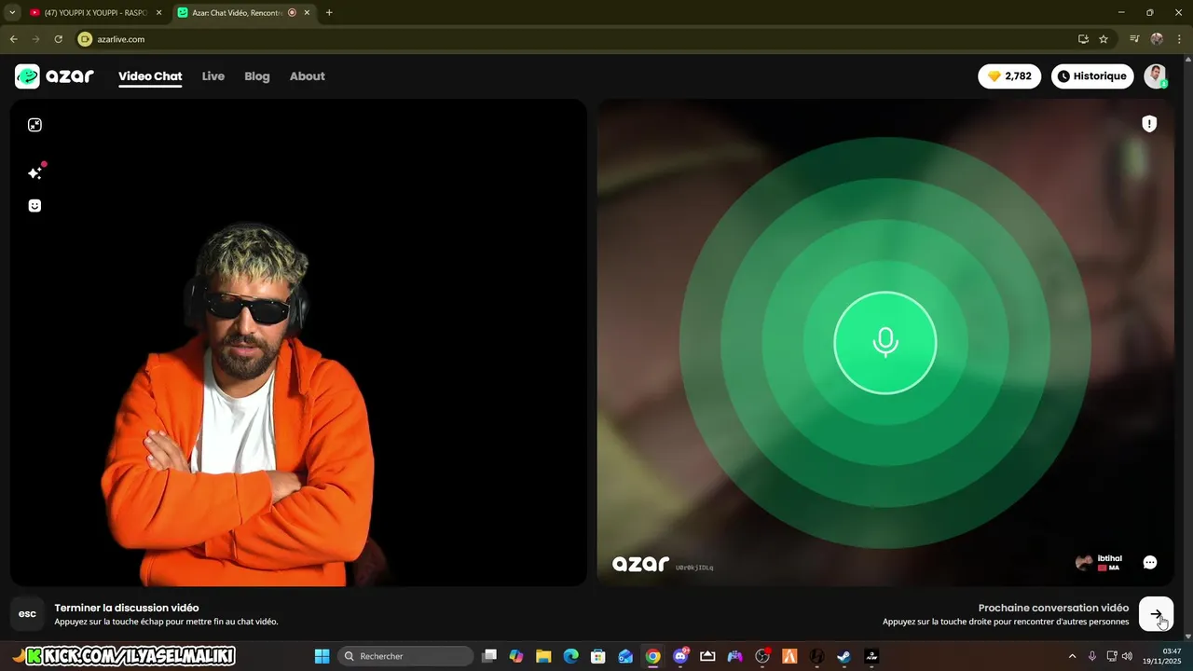The width and height of the screenshot is (1193, 671).
Task: View ibtihal's profile
Action: pos(1100,563)
